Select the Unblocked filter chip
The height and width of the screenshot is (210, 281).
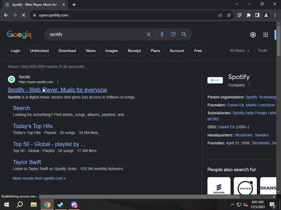click(x=39, y=51)
